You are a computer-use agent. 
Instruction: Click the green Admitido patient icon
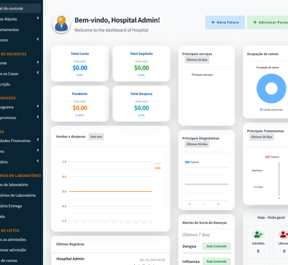point(258,234)
